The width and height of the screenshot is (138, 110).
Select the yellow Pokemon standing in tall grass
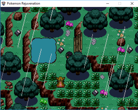click(61, 82)
